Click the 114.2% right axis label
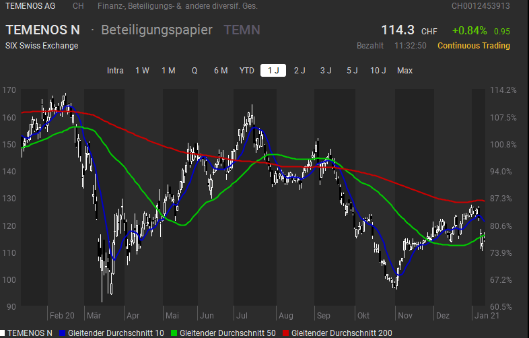 [x=503, y=90]
